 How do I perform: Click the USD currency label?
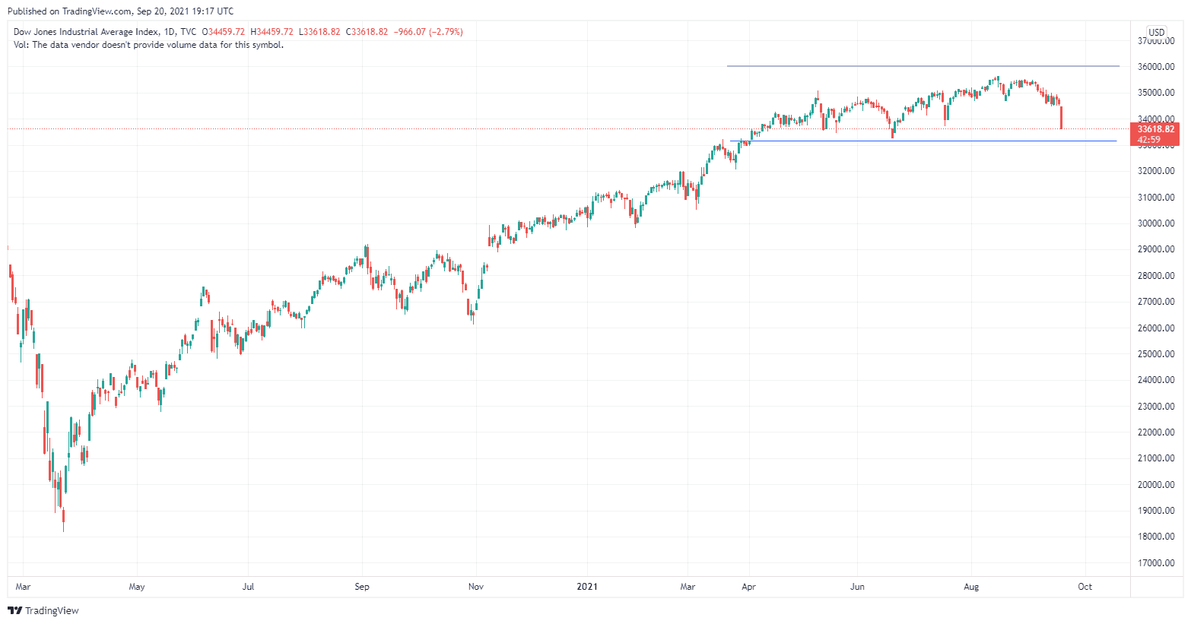pyautogui.click(x=1156, y=33)
